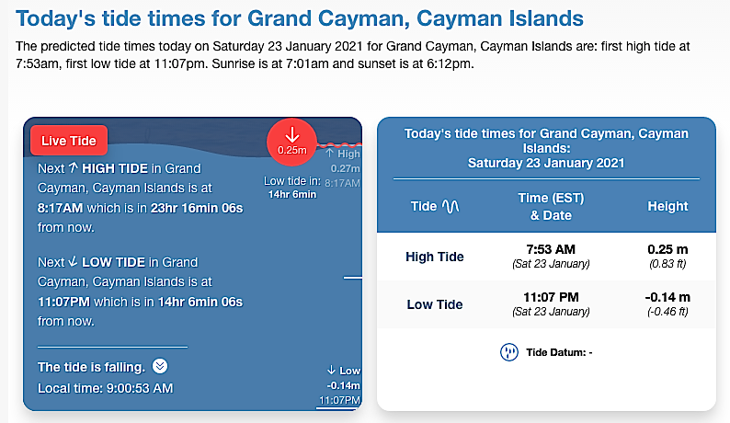The image size is (730, 423).
Task: Expand the double-chevron beside "The tide is falling"
Action: point(160,366)
